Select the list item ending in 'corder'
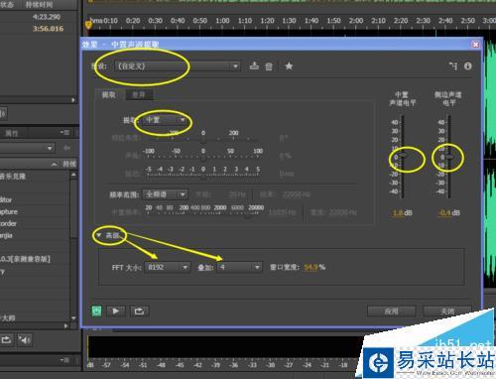Screen dimensions: 496x379 coord(35,223)
